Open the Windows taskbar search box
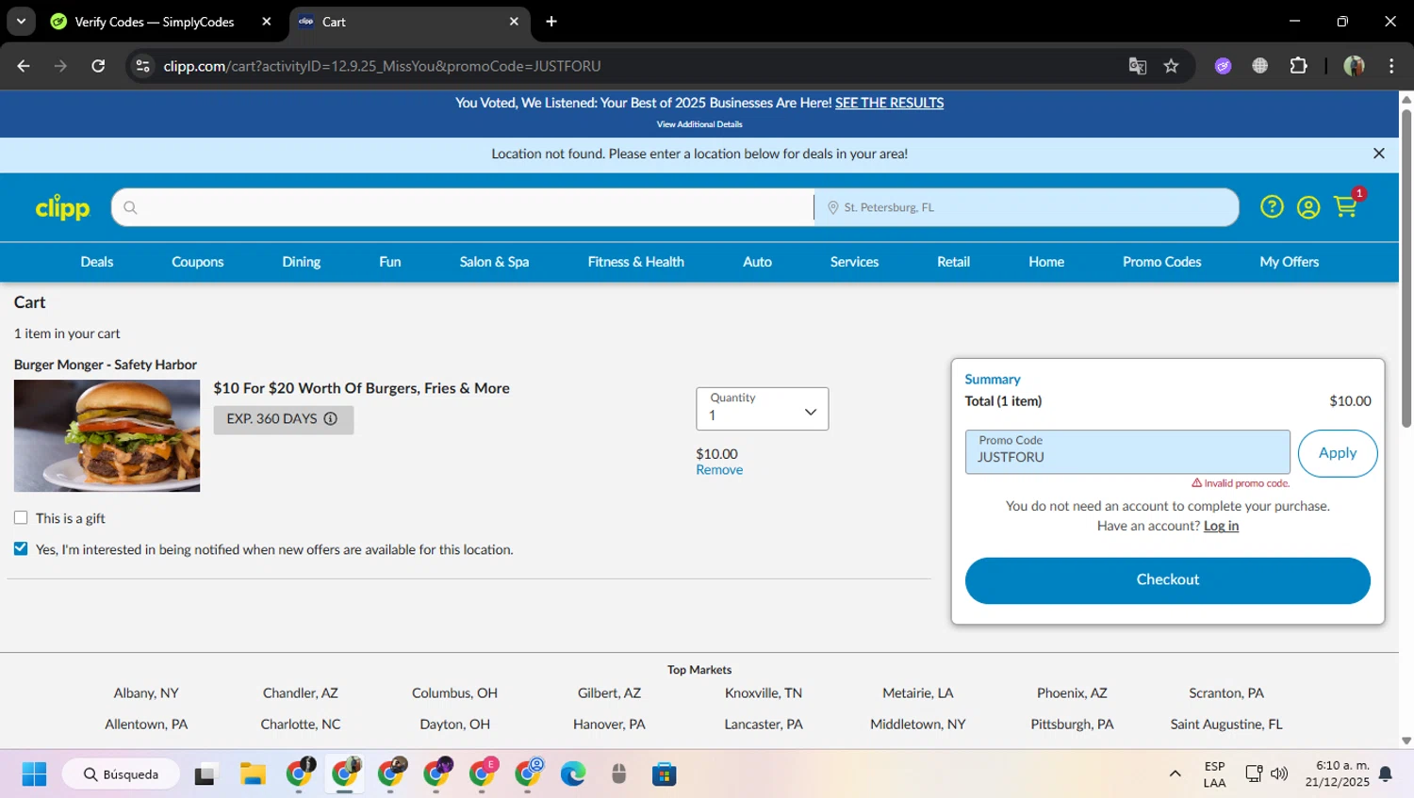 click(x=121, y=774)
